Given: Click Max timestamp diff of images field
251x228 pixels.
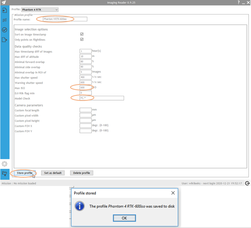Looking at the screenshot, I should tap(86, 51).
